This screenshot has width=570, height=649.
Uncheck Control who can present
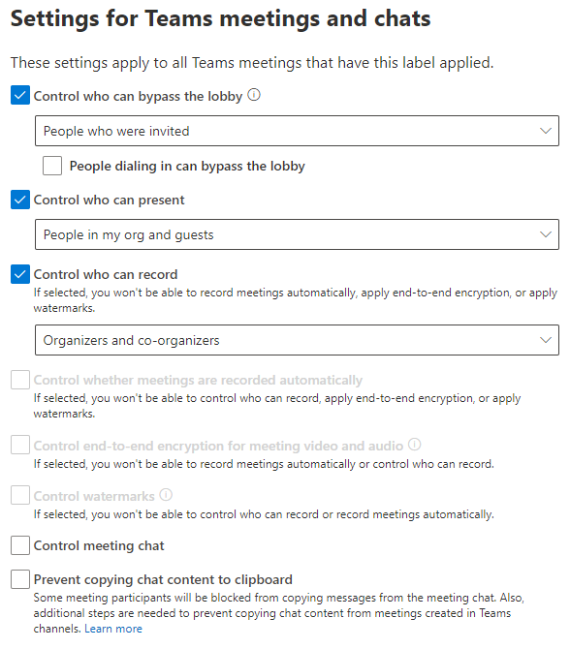pos(20,200)
